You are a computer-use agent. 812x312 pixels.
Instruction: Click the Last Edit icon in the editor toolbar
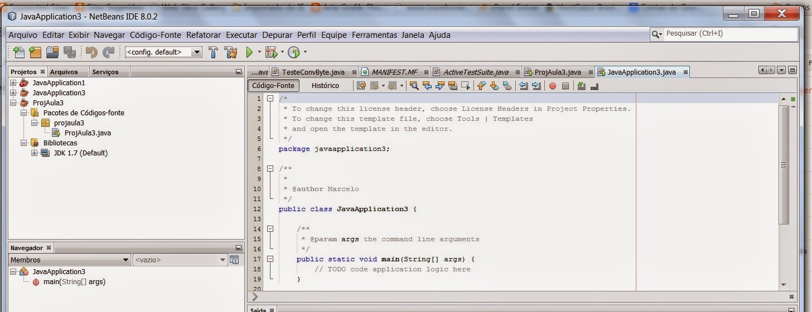361,86
